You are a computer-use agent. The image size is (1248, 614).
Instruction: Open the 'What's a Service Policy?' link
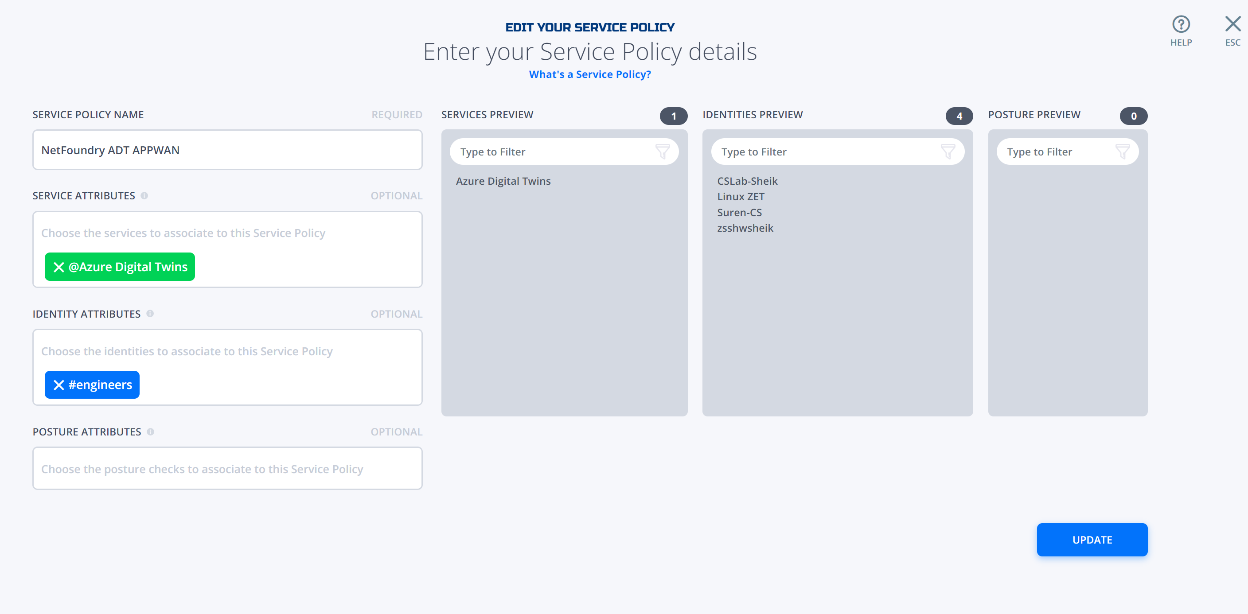pyautogui.click(x=589, y=74)
